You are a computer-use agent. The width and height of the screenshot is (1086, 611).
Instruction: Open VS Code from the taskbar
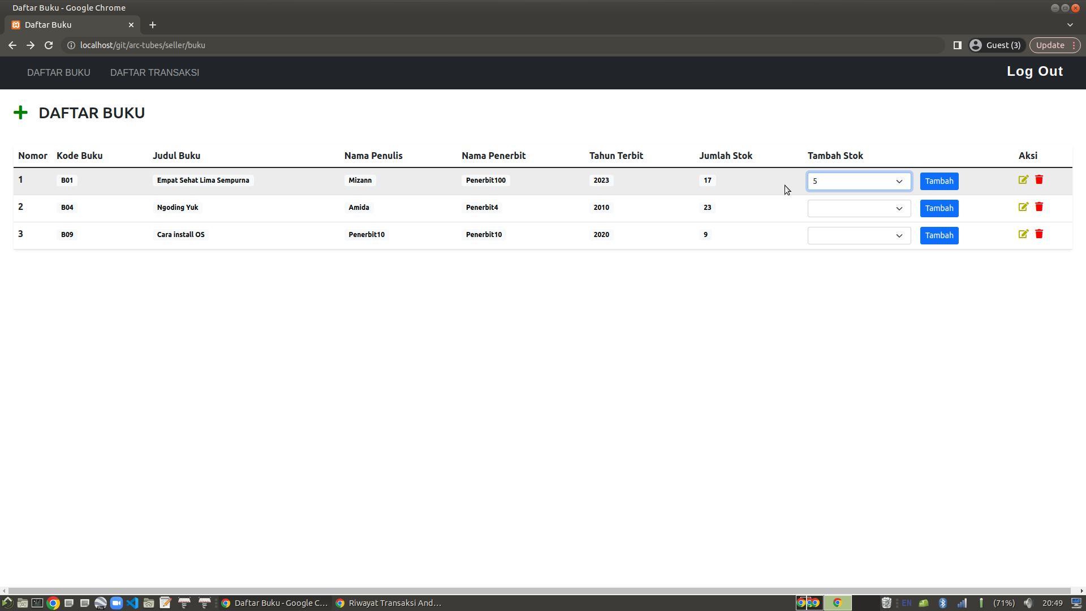(132, 603)
